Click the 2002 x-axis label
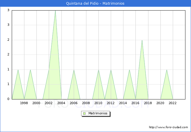The height and width of the screenshot is (132, 191). click(x=49, y=103)
